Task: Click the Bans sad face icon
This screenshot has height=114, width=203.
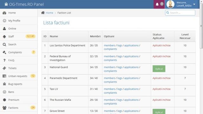Action: 4,92
